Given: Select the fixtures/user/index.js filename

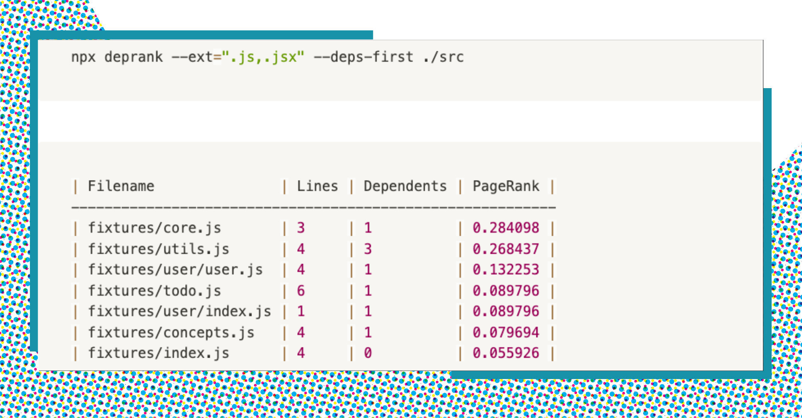Looking at the screenshot, I should click(x=180, y=311).
